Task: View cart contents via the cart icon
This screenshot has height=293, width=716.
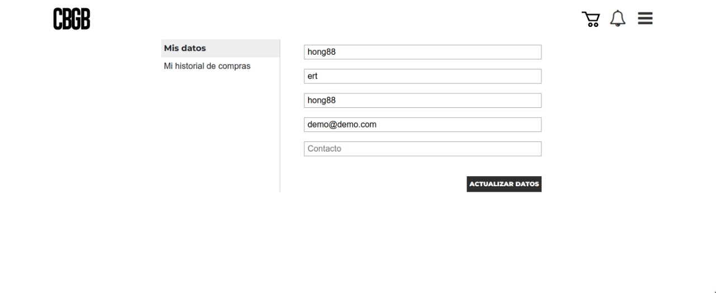Action: click(590, 19)
